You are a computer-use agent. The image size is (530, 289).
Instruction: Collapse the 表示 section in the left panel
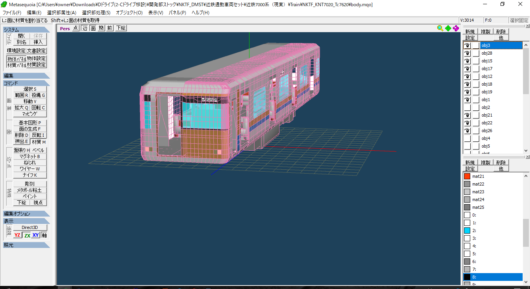point(26,221)
